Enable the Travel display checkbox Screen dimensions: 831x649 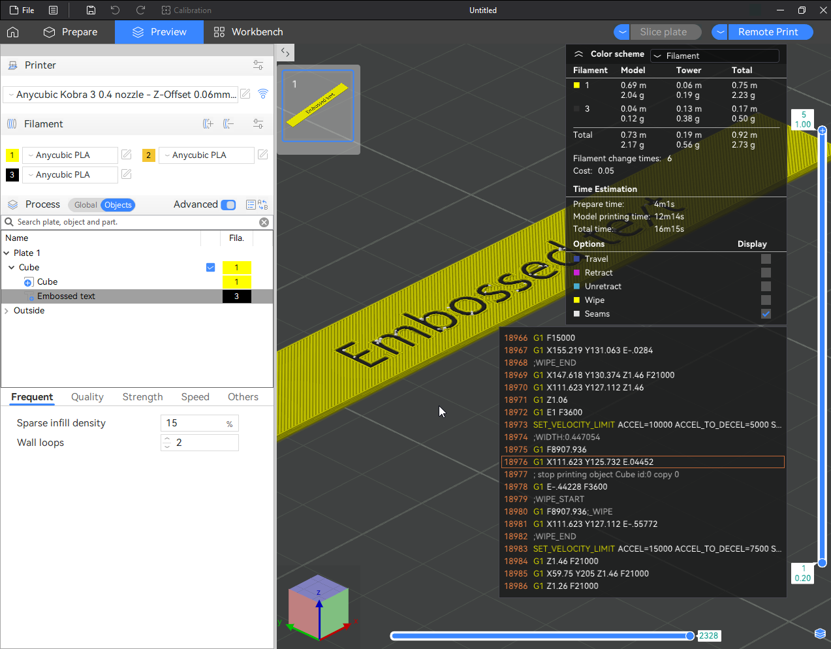click(766, 259)
